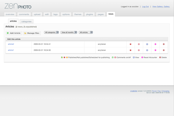Click the Zenphoto logo
The image size is (174, 116).
click(18, 6)
